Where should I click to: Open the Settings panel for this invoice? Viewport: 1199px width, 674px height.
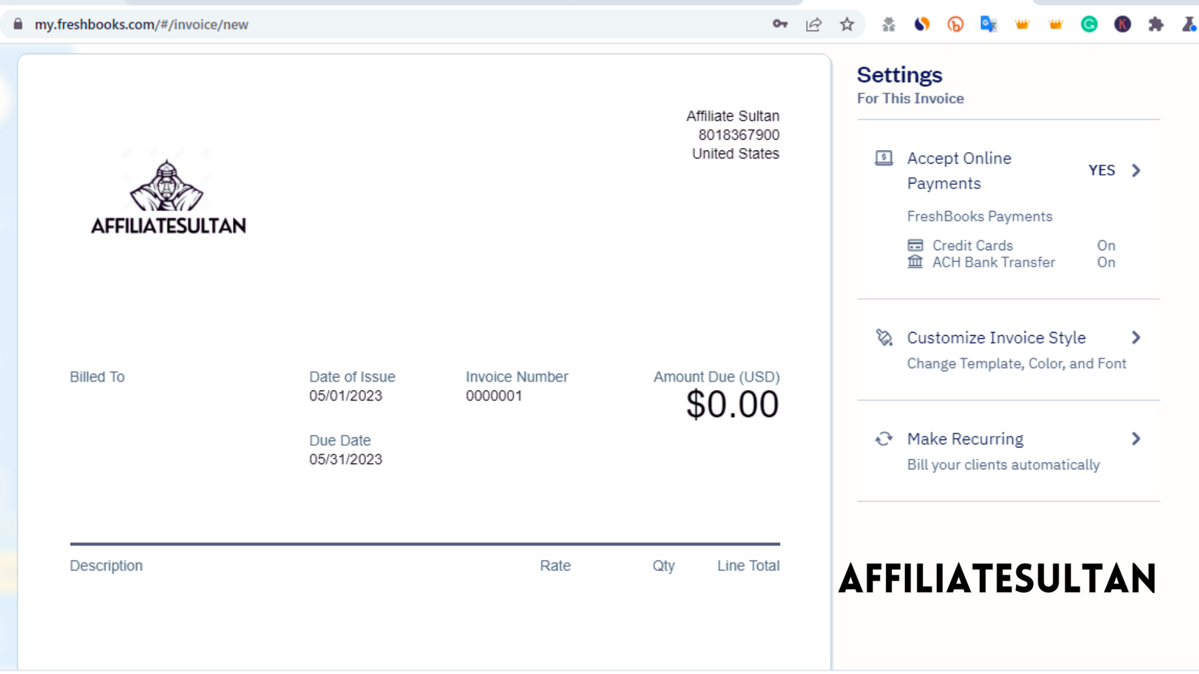(x=899, y=75)
